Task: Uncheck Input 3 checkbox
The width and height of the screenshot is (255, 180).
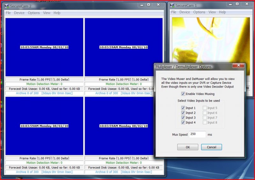Action: click(x=183, y=118)
